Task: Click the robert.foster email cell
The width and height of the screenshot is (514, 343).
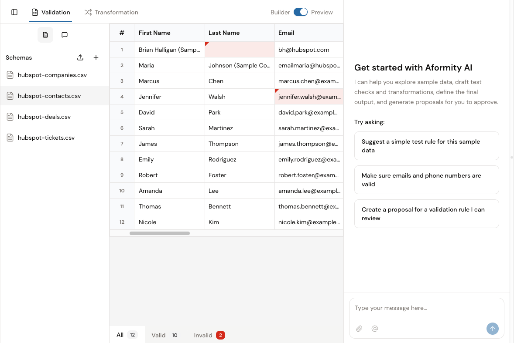Action: [x=309, y=175]
